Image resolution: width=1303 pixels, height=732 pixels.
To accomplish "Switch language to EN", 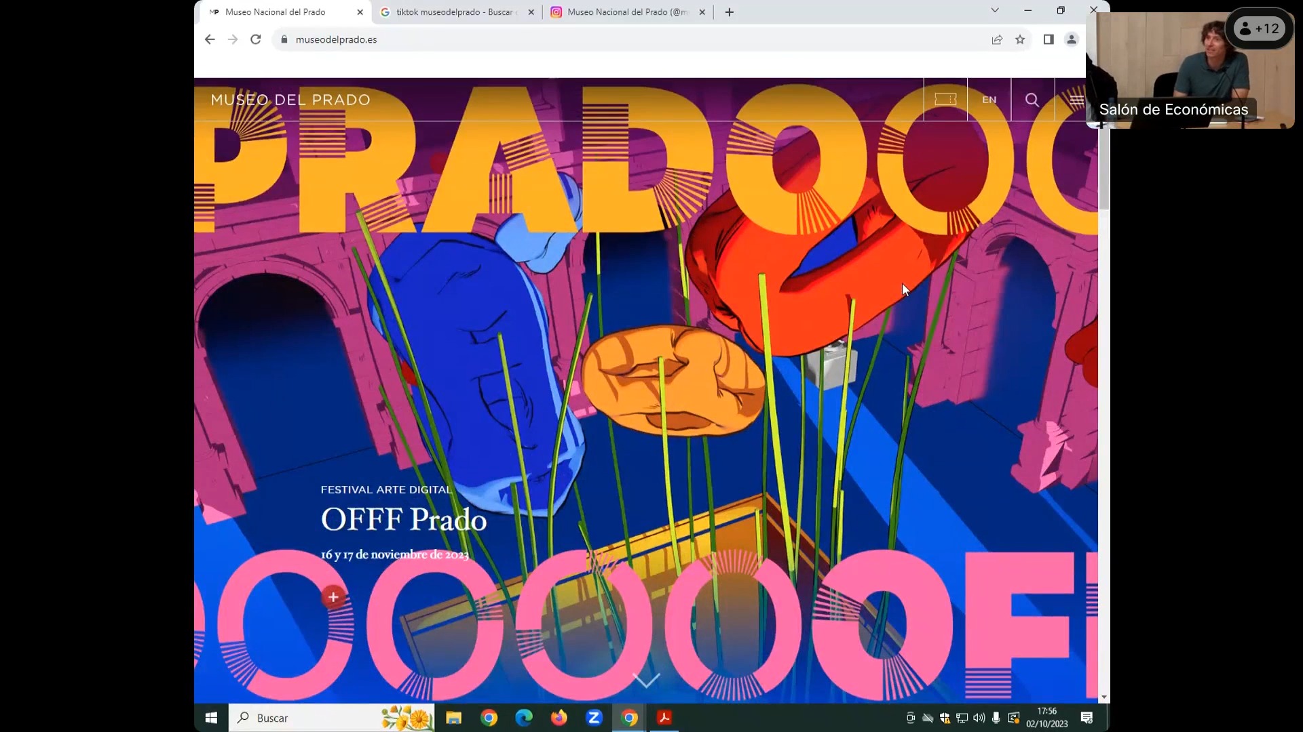I will 989,100.
